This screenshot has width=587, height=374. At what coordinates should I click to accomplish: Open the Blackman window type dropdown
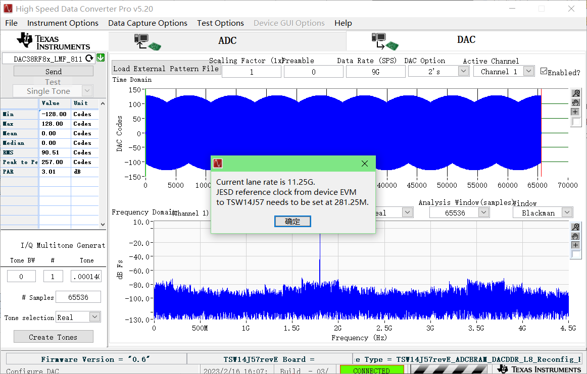(567, 212)
